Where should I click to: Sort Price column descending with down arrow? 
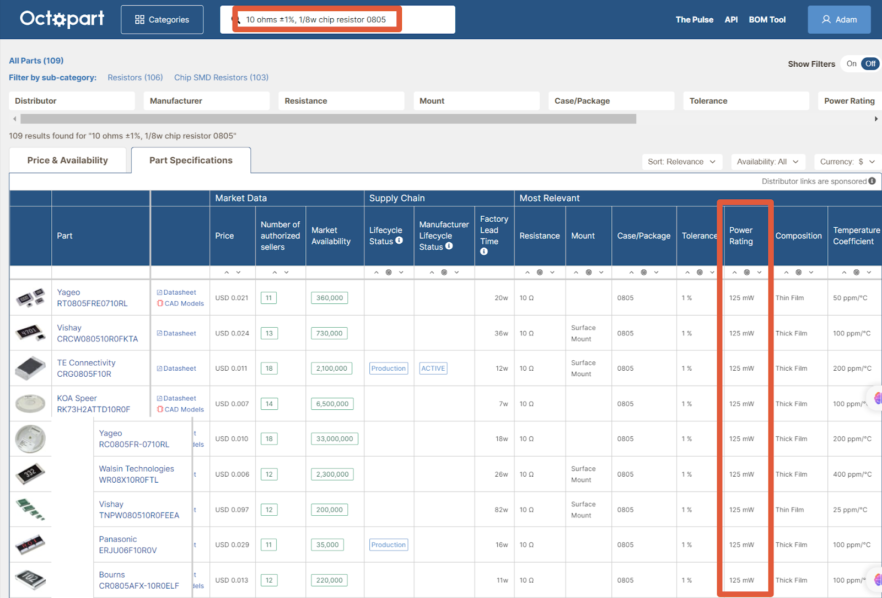[238, 273]
